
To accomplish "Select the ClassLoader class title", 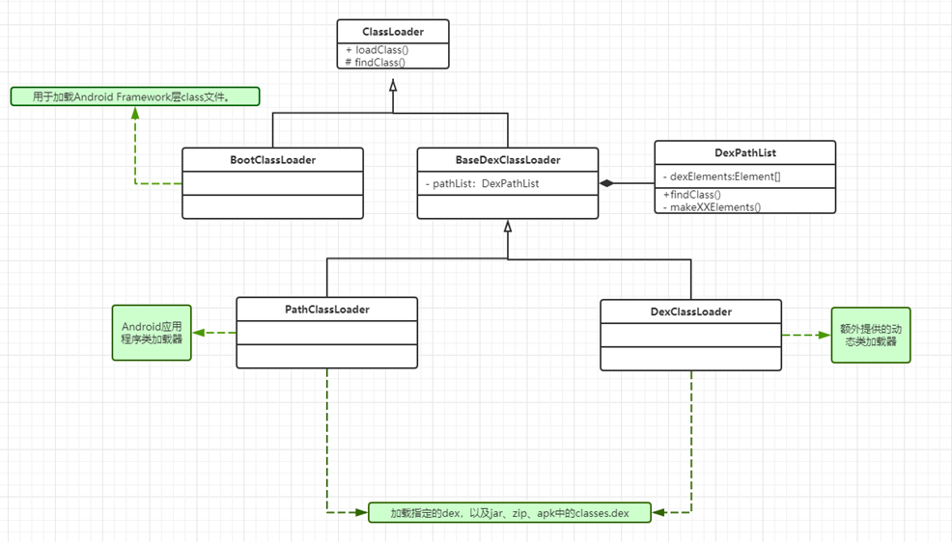I will (392, 32).
